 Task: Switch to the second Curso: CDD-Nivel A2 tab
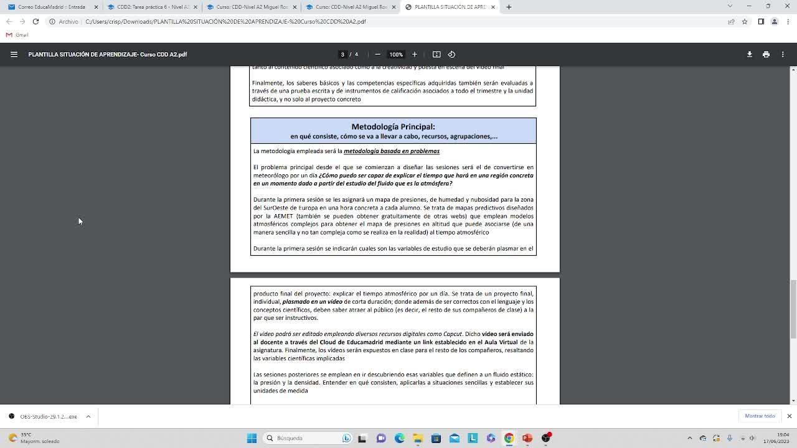coord(350,7)
